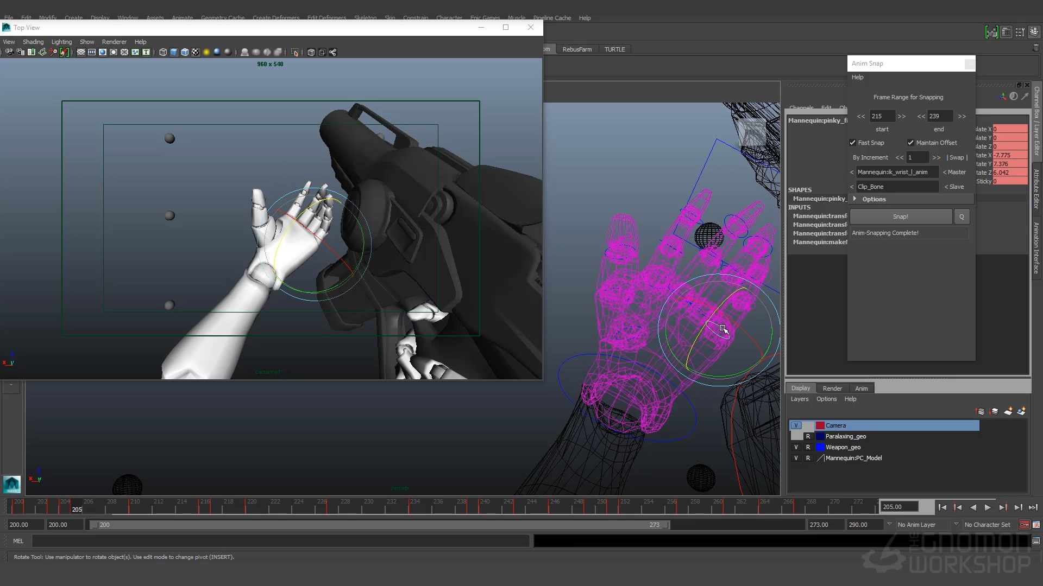Screen dimensions: 1043x586
Task: Switch to smooth shaded display mode
Action: point(174,52)
